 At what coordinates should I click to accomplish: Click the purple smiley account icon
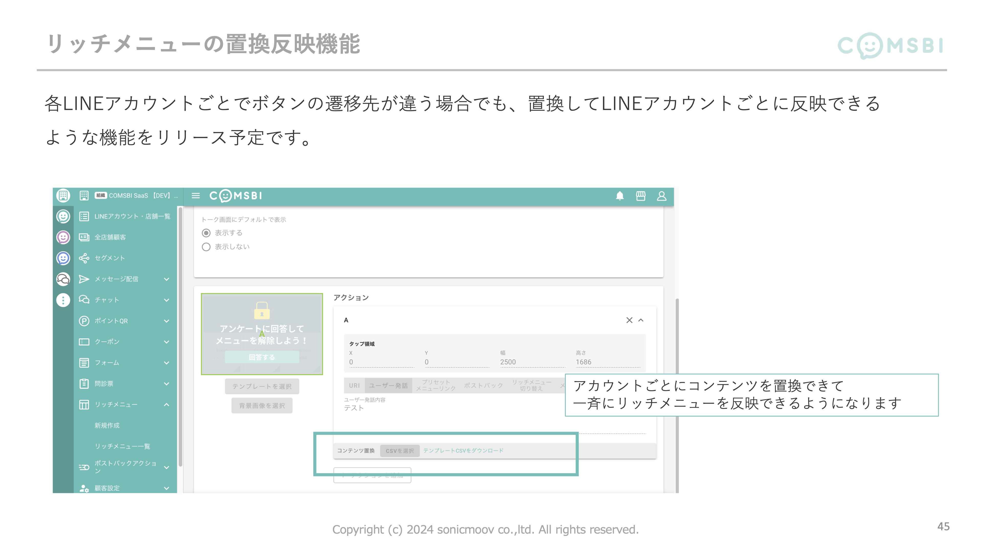(x=63, y=237)
